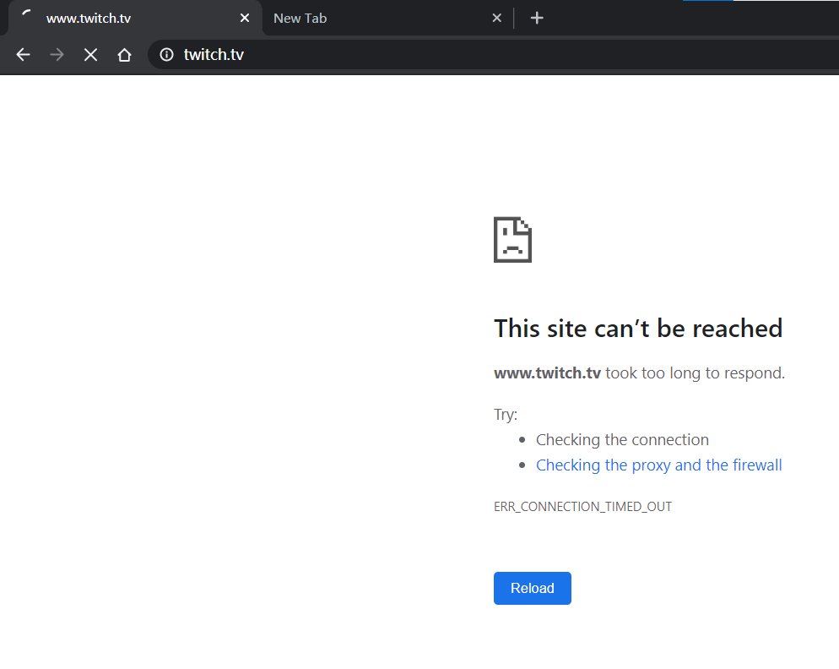The image size is (839, 669).
Task: Open the home page
Action: (124, 55)
